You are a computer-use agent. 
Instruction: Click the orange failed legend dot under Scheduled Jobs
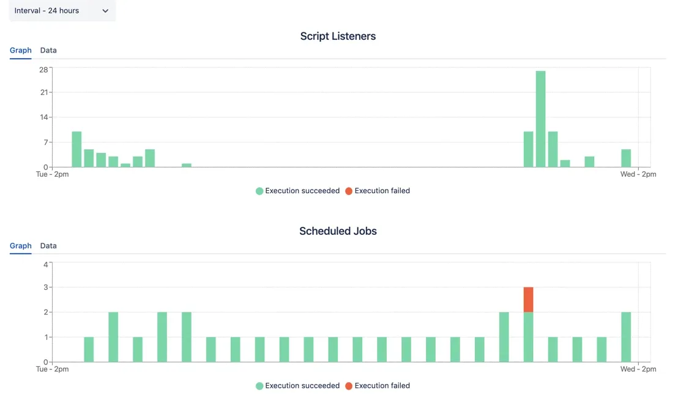click(348, 386)
